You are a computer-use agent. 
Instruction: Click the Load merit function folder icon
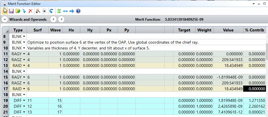tap(18, 11)
